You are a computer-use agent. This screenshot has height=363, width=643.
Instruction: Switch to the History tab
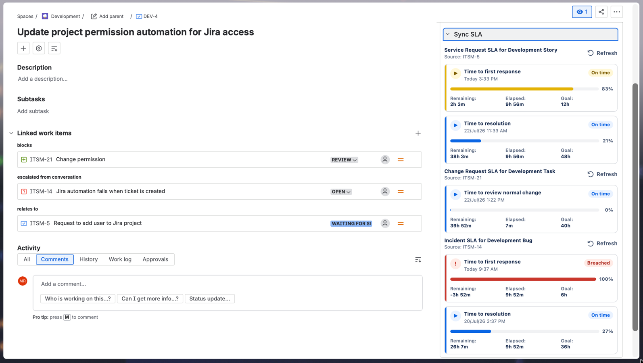(x=88, y=259)
